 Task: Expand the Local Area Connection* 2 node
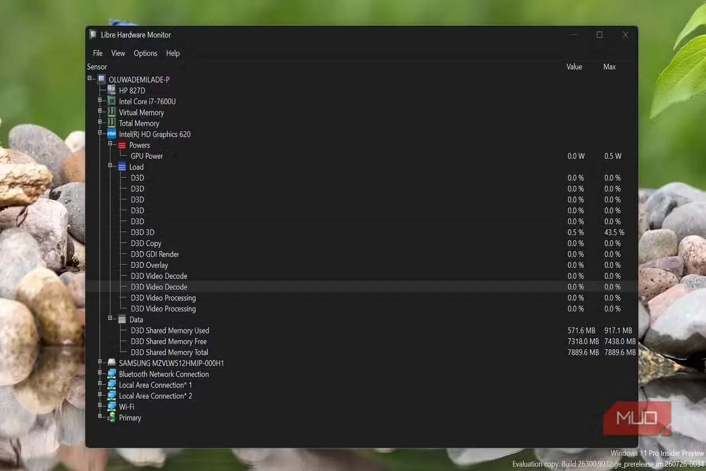click(x=100, y=395)
